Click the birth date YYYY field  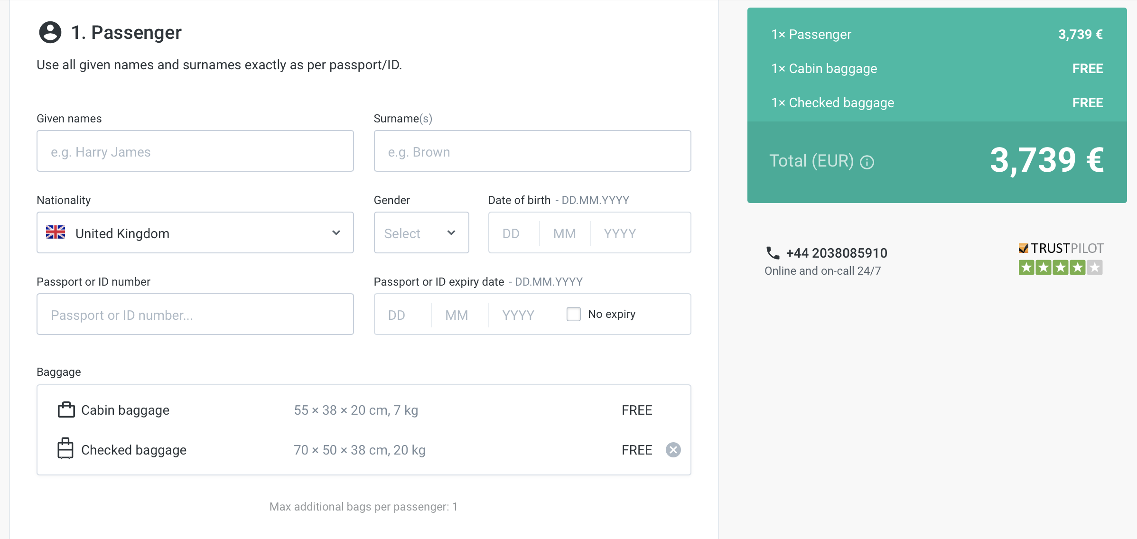tap(636, 233)
